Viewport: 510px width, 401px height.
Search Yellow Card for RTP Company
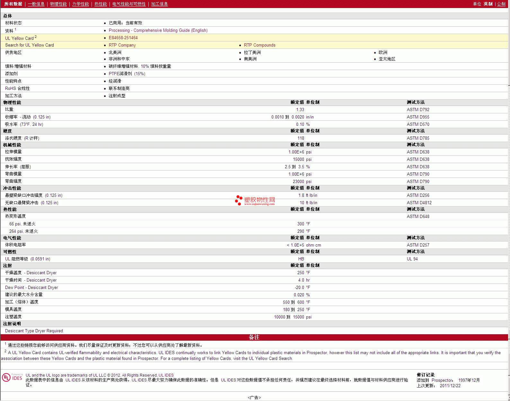pyautogui.click(x=122, y=45)
